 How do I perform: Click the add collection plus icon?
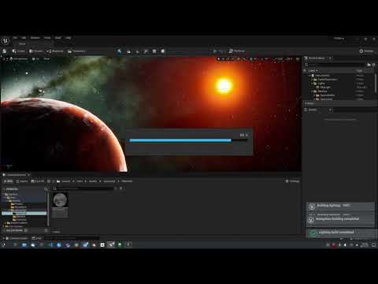(46, 230)
